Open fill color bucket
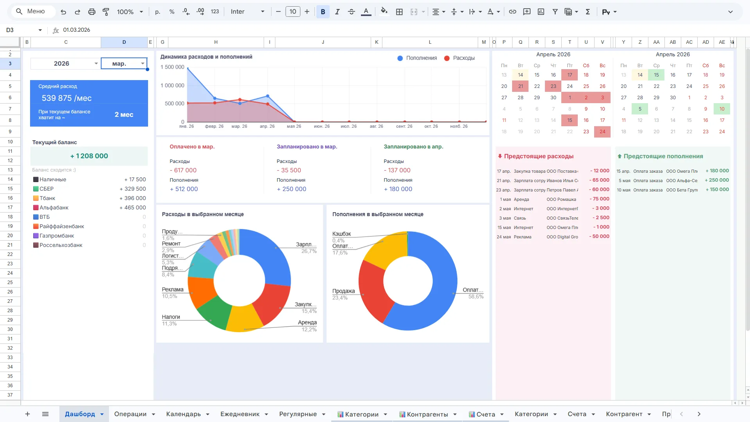The width and height of the screenshot is (750, 422). tap(384, 12)
